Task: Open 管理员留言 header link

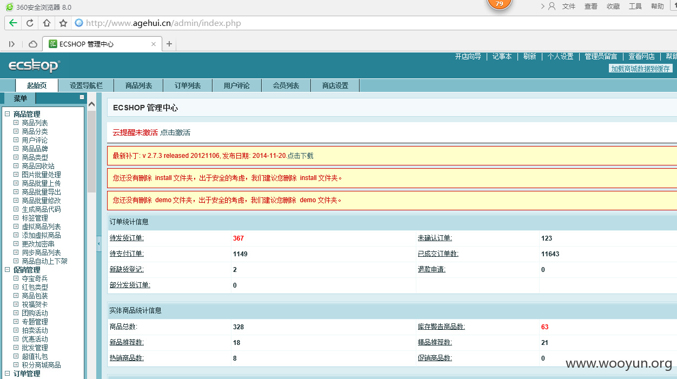Action: point(601,56)
